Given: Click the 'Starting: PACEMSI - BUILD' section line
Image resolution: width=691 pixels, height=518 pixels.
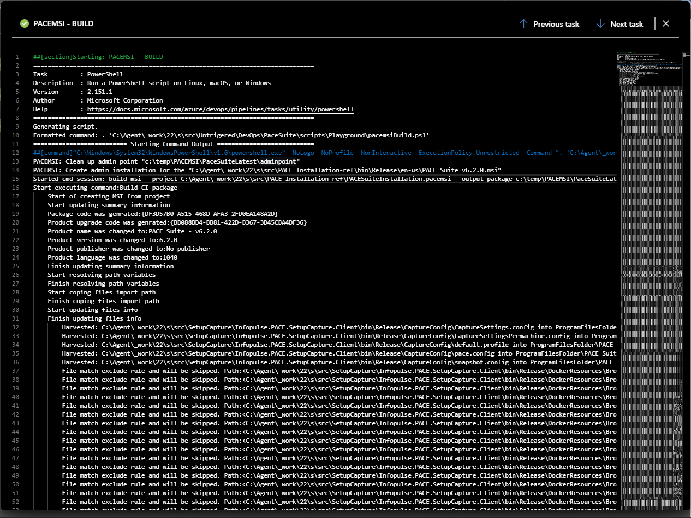Looking at the screenshot, I should [98, 57].
